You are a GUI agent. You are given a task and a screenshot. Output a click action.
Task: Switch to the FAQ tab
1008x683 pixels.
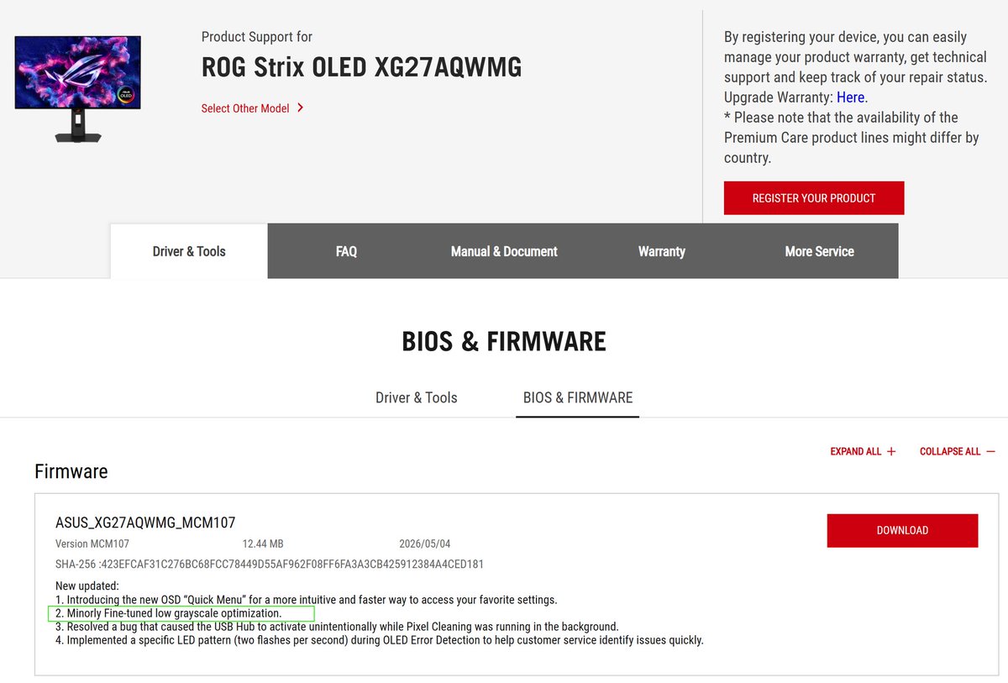(346, 251)
